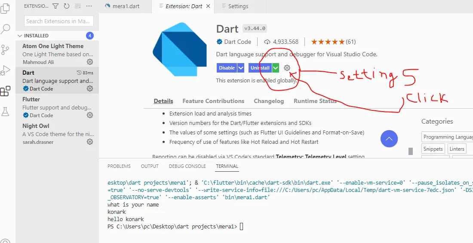Image resolution: width=473 pixels, height=243 pixels.
Task: Open the Uninstall dropdown arrow
Action: pyautogui.click(x=276, y=68)
